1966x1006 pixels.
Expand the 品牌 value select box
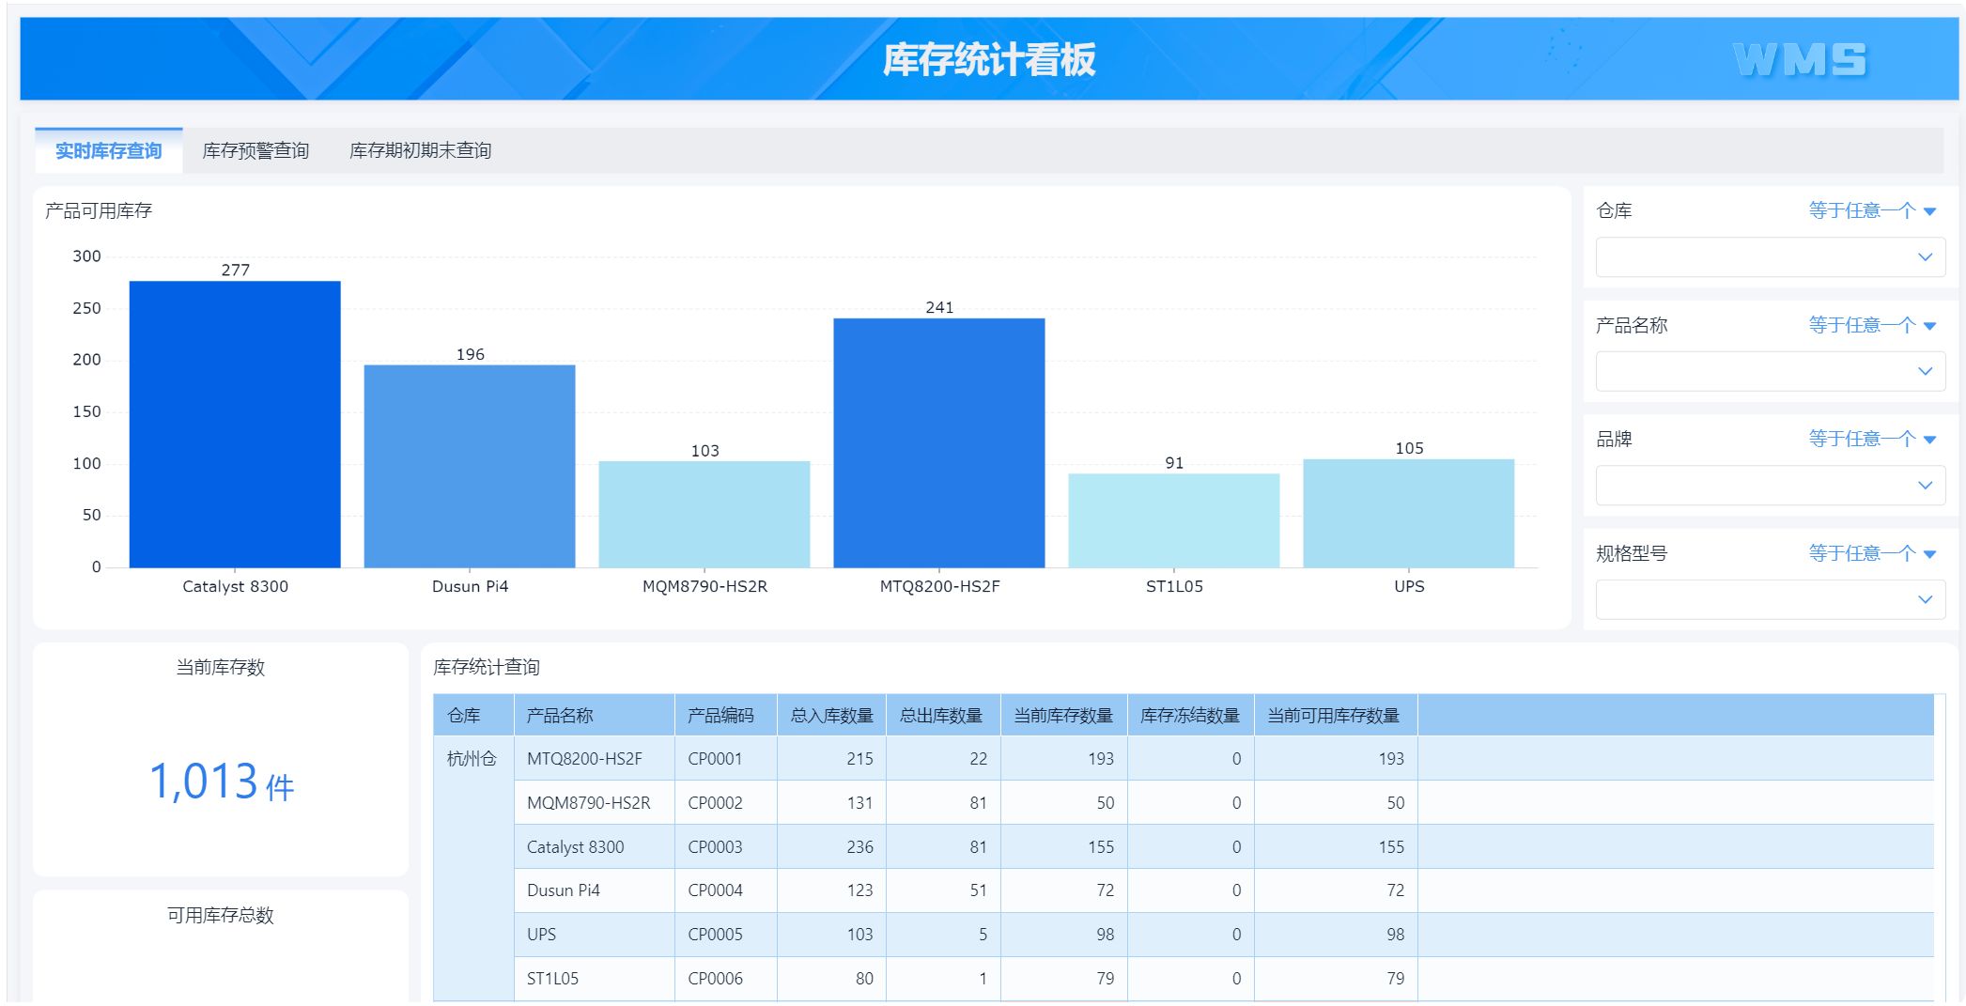click(1770, 485)
